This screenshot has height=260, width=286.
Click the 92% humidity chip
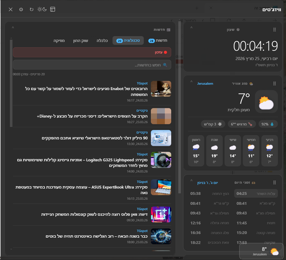(268, 124)
